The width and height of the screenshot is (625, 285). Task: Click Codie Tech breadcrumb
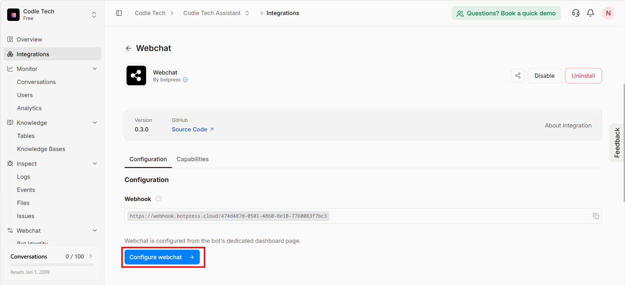[150, 13]
